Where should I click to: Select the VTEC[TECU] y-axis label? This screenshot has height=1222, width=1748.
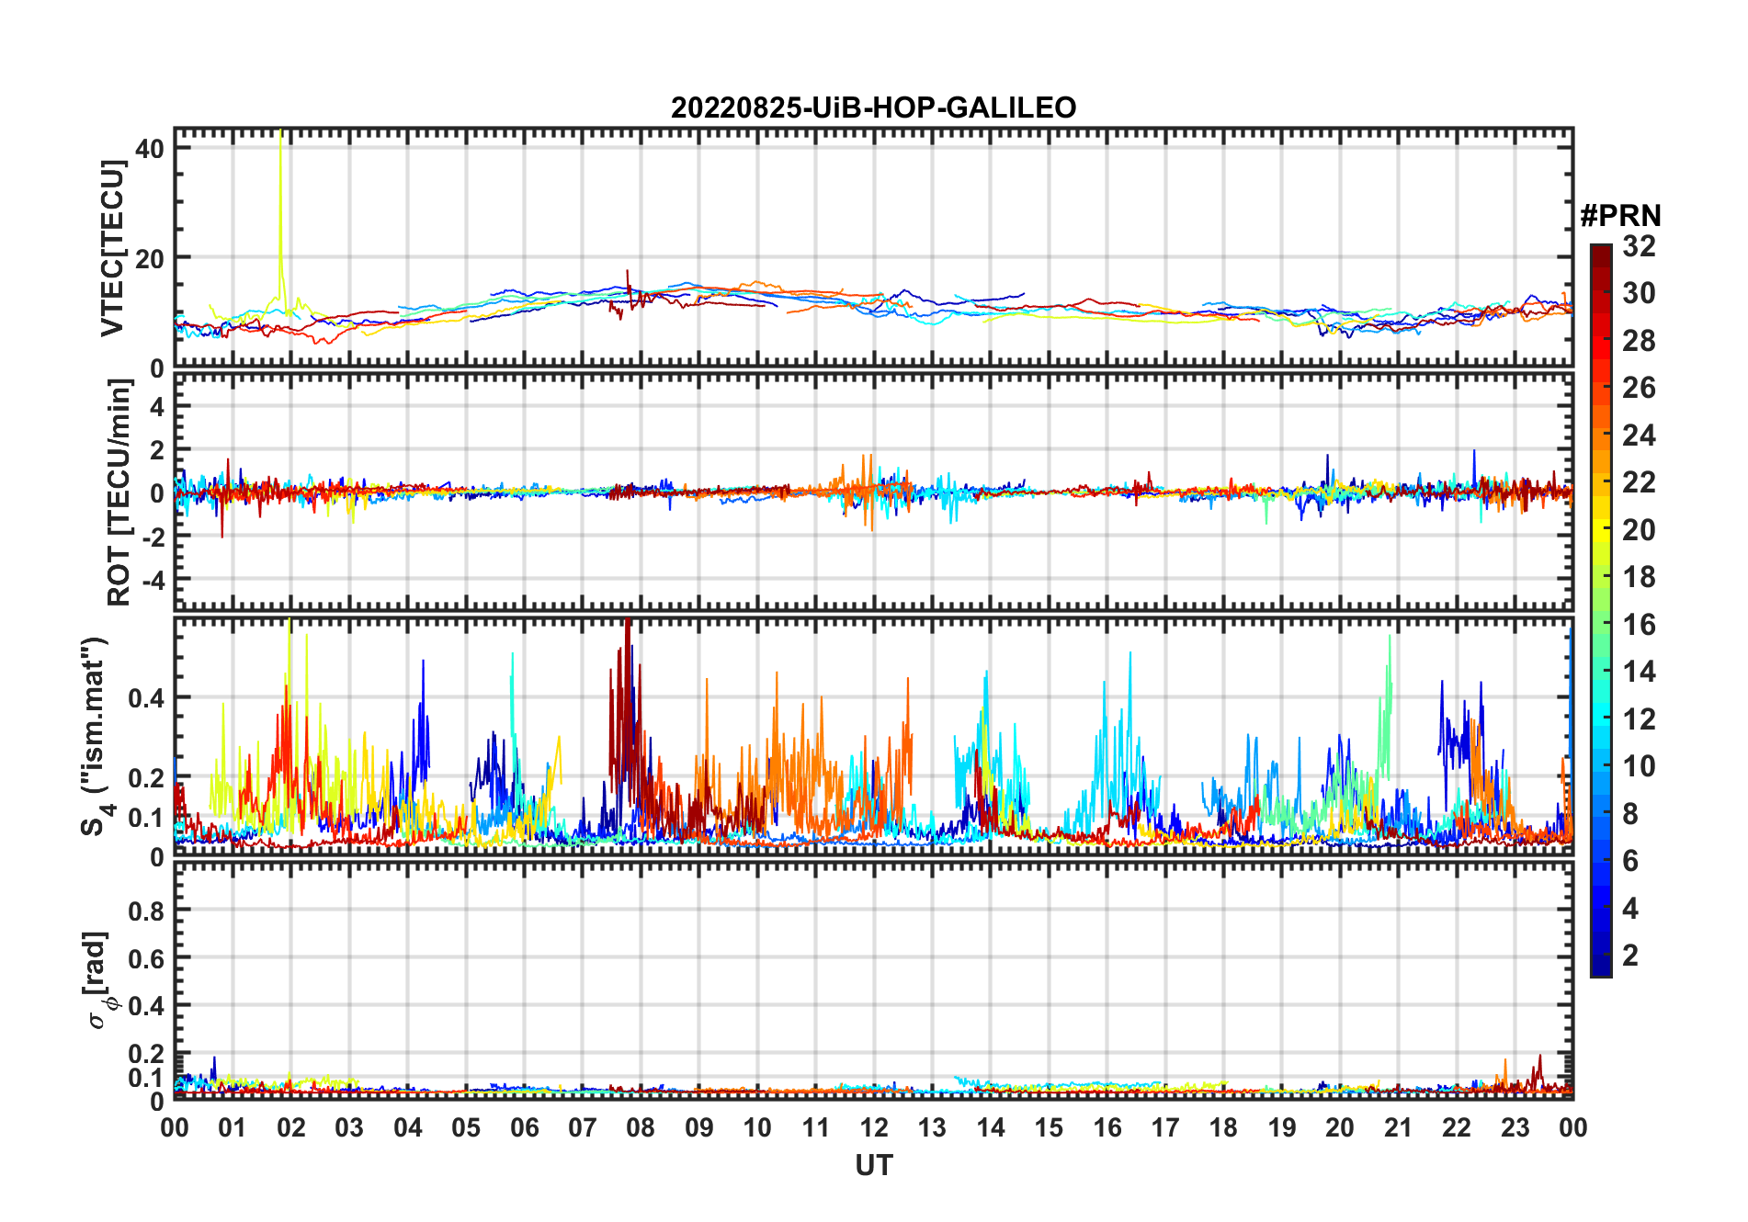pos(112,248)
